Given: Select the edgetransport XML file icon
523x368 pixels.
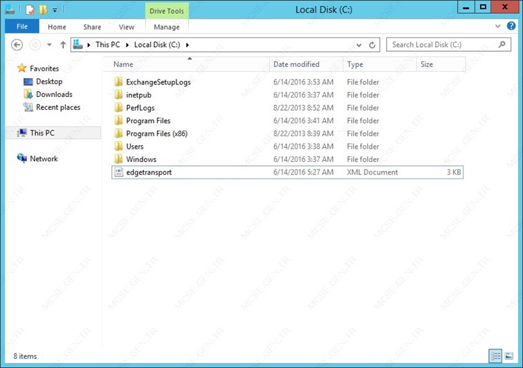Looking at the screenshot, I should click(119, 172).
